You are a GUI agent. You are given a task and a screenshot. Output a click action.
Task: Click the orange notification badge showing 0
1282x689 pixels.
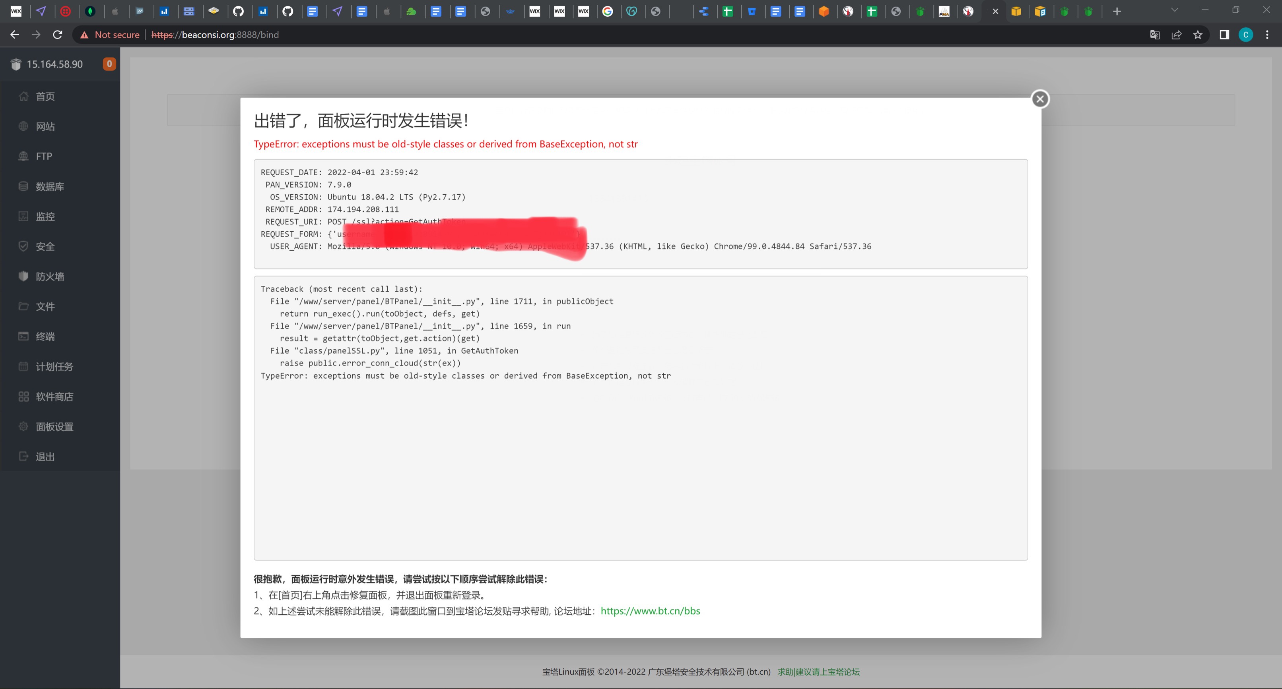tap(109, 64)
